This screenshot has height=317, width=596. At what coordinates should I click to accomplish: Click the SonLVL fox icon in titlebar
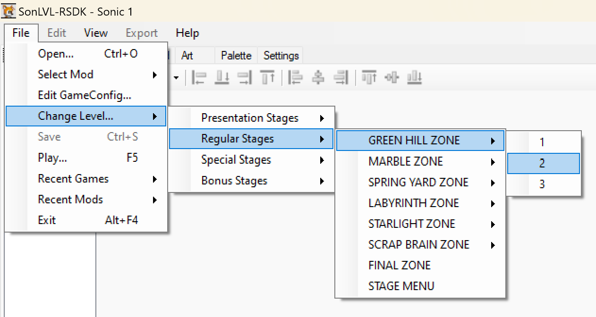pyautogui.click(x=8, y=10)
